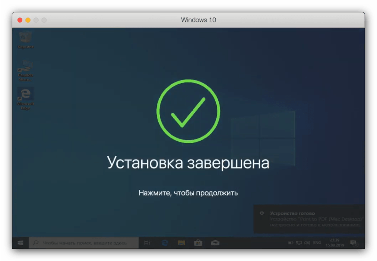Image resolution: width=377 pixels, height=261 pixels.
Task: Switch the ENG input language indicator
Action: (x=317, y=243)
